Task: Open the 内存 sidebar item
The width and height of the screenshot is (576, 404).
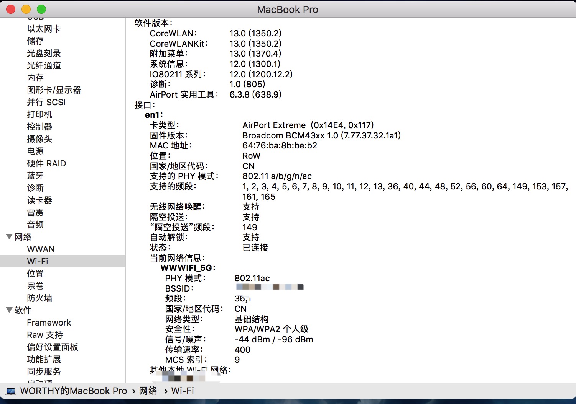Action: (x=35, y=78)
